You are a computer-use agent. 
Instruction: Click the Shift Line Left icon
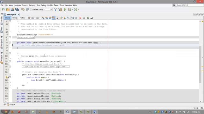click(x=73, y=18)
